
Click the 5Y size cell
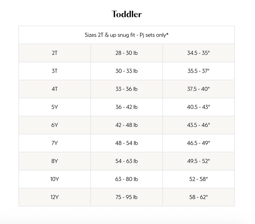tap(55, 107)
